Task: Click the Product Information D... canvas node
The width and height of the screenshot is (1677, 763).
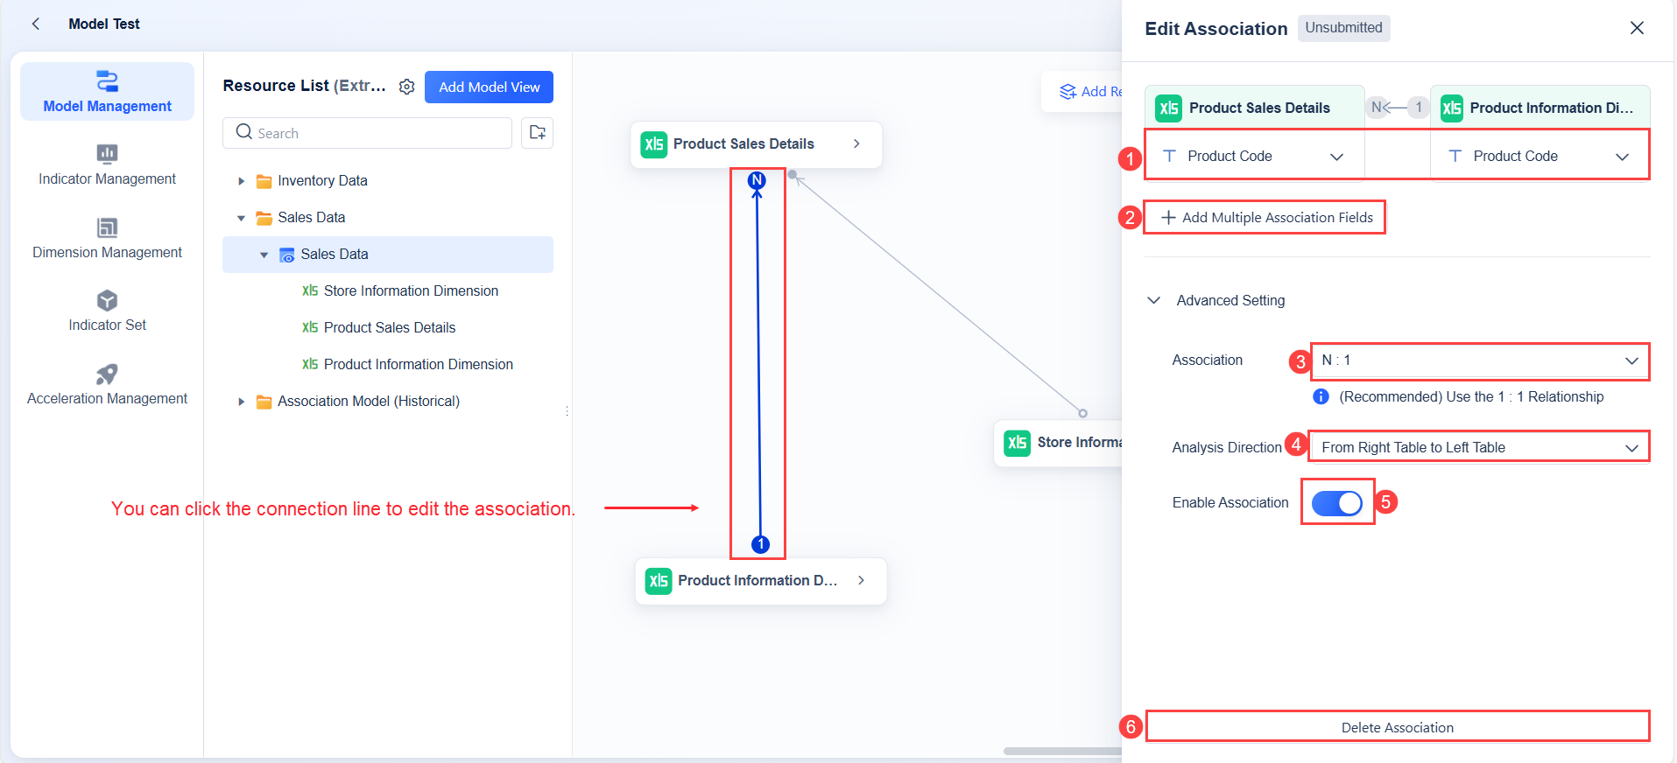Action: tap(760, 581)
